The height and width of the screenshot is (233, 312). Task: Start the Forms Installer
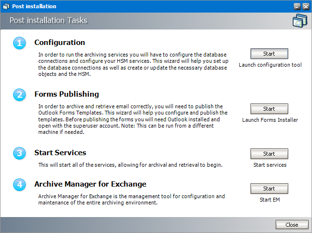point(269,109)
